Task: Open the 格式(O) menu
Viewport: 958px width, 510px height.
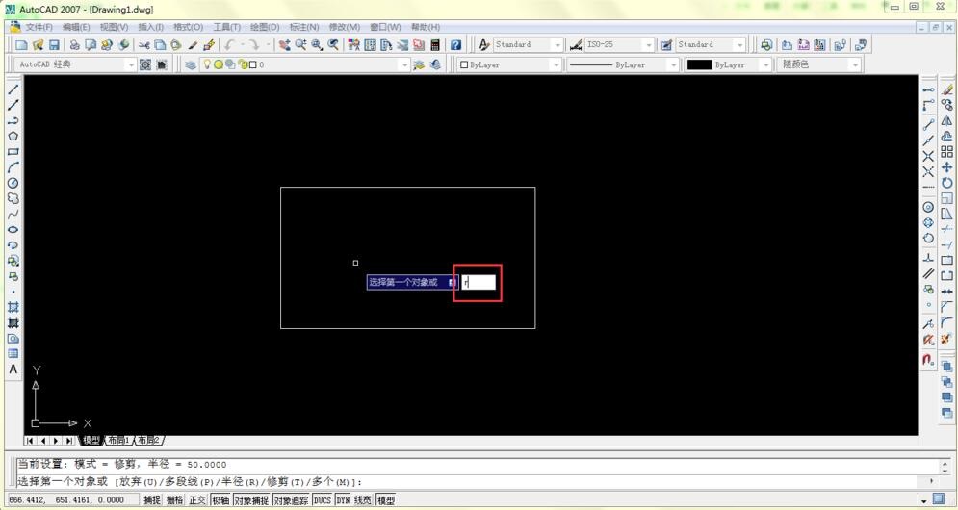Action: (188, 27)
